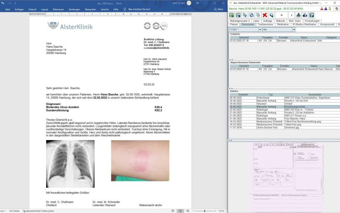Switch to the Medikation tab
The image size is (340, 213).
[x=283, y=24]
